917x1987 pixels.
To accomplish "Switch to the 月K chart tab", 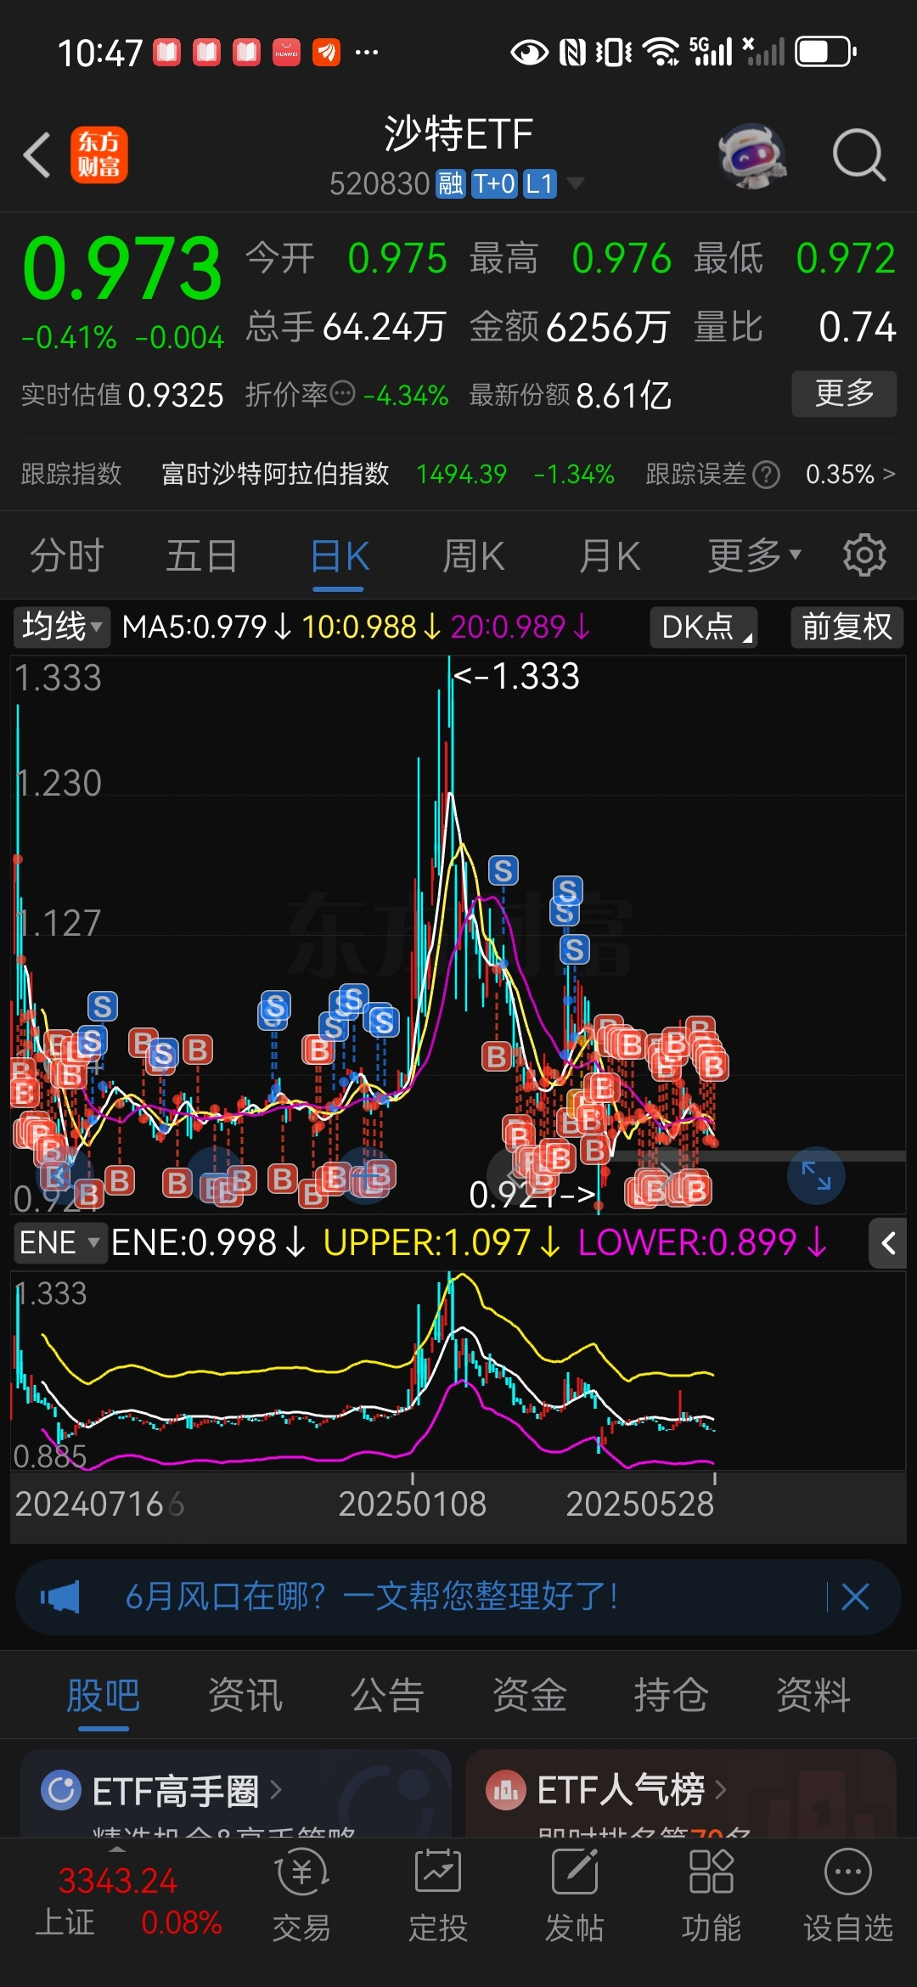I will click(x=609, y=557).
